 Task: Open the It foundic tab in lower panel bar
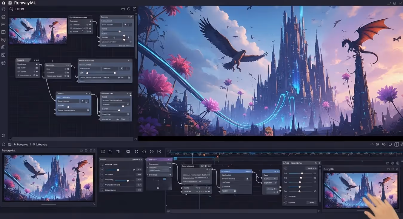click(41, 144)
